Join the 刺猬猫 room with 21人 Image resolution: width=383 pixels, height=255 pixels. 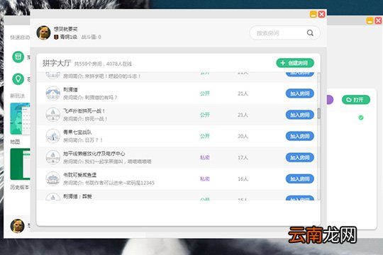coord(300,93)
